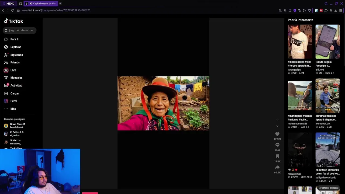Open the extensions puzzle icon
345x194 pixels.
[326, 11]
